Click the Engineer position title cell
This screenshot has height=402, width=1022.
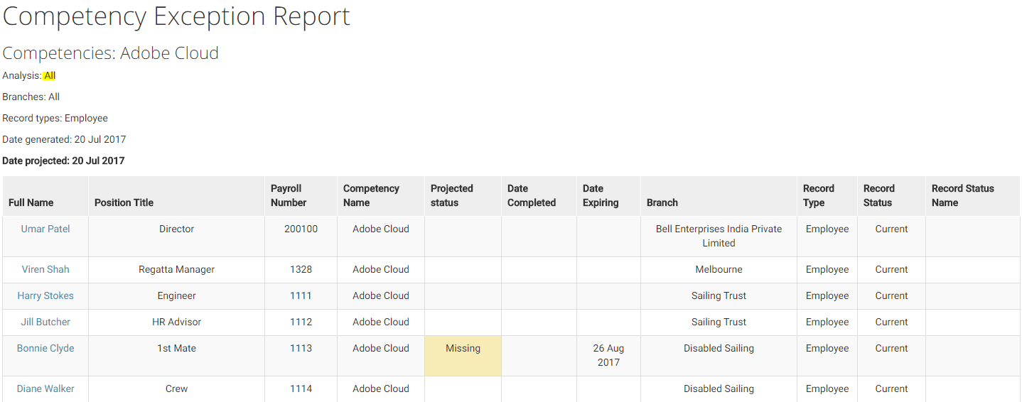(x=177, y=295)
